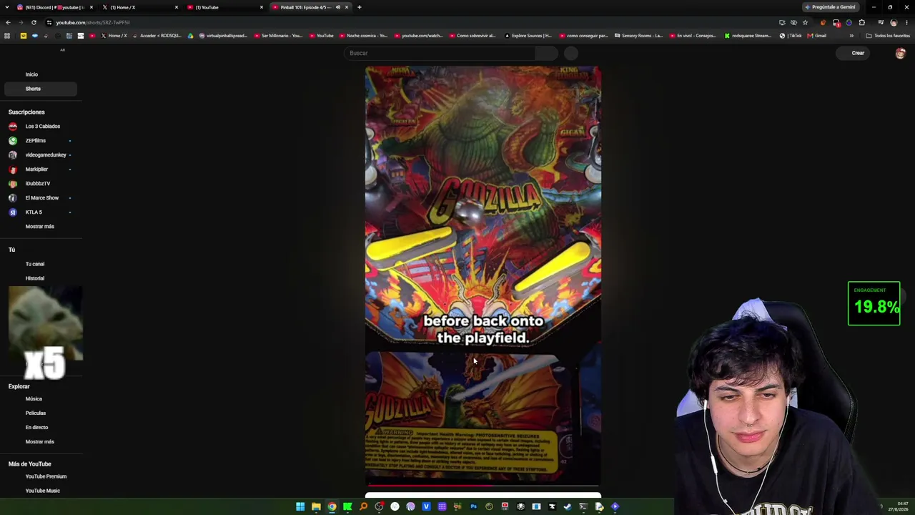Open the Explore Sources bookmark

point(528,36)
